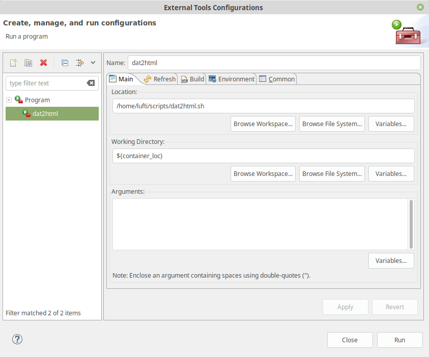Collapse the Program tree node
Viewport: 429px width, 357px height.
click(x=9, y=100)
